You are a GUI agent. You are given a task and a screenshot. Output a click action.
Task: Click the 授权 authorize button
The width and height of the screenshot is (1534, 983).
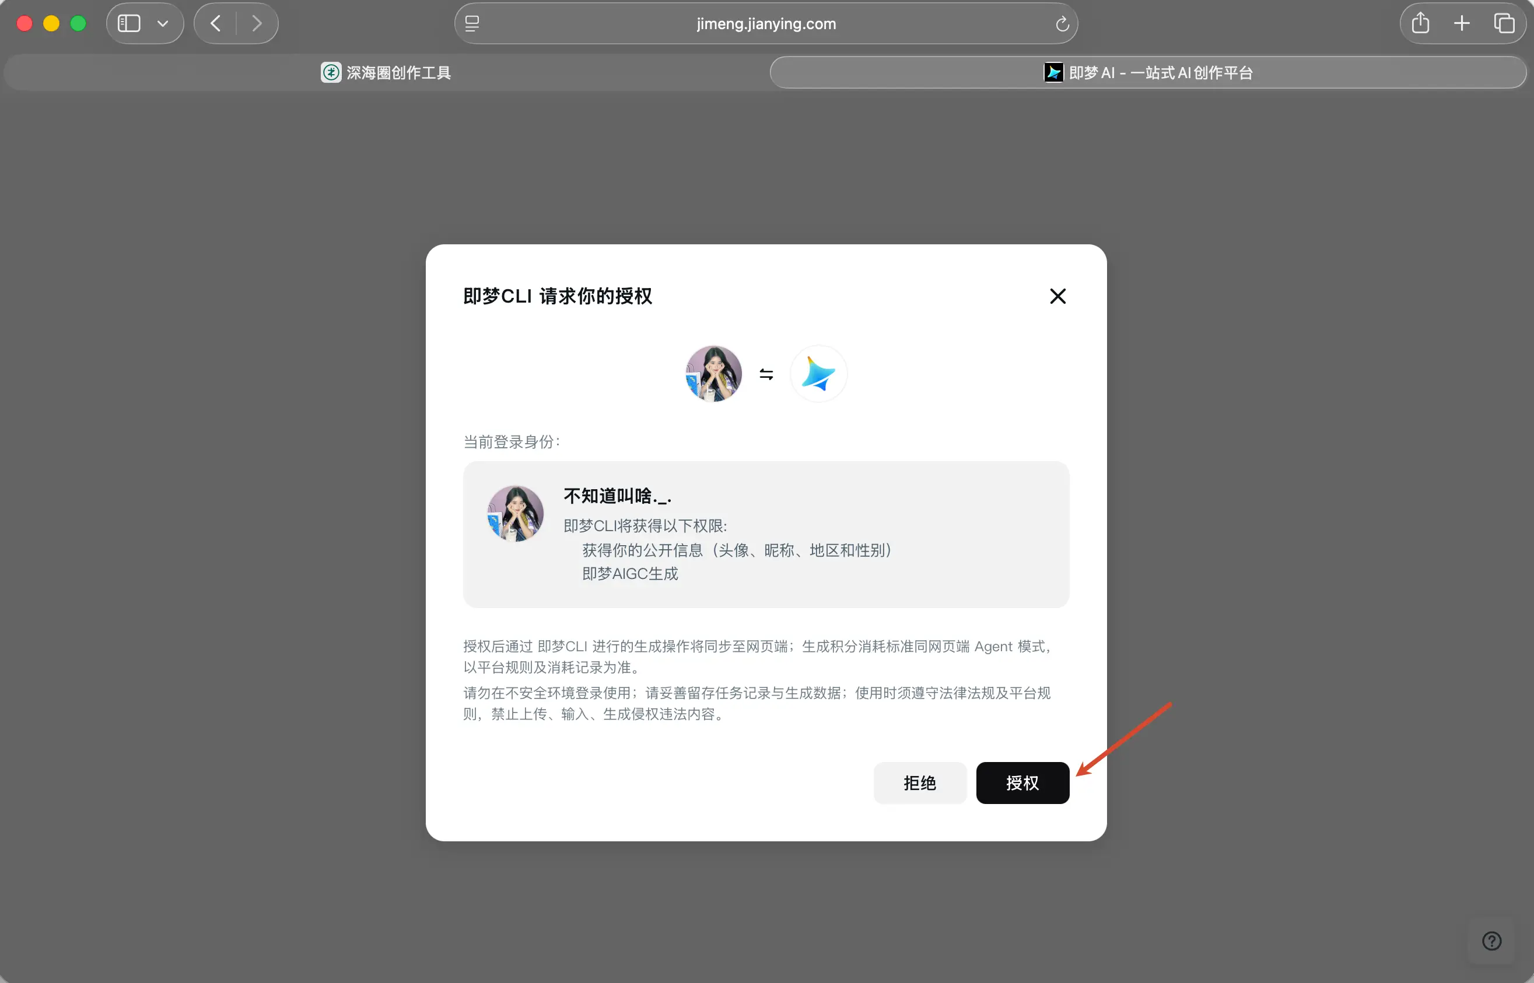[x=1022, y=782]
